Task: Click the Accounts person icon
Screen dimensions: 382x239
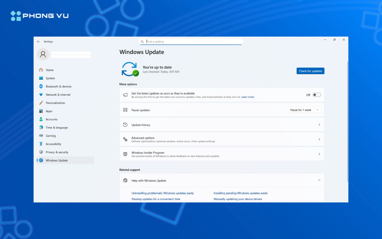Action: (41, 119)
